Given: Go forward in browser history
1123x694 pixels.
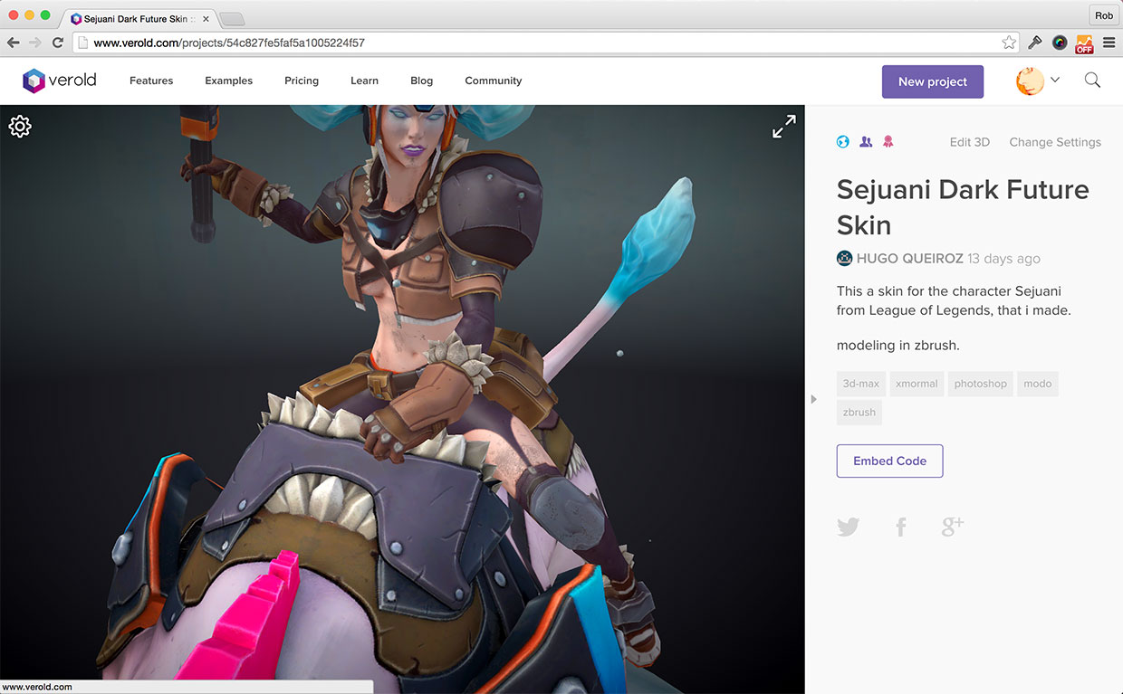Looking at the screenshot, I should 35,43.
